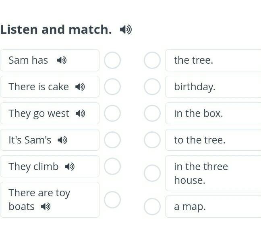Select the connector circle beside 'They climb'
This screenshot has width=261, height=233.
click(112, 166)
